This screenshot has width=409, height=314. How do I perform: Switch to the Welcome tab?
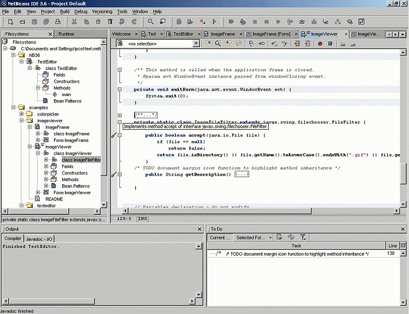click(x=121, y=34)
